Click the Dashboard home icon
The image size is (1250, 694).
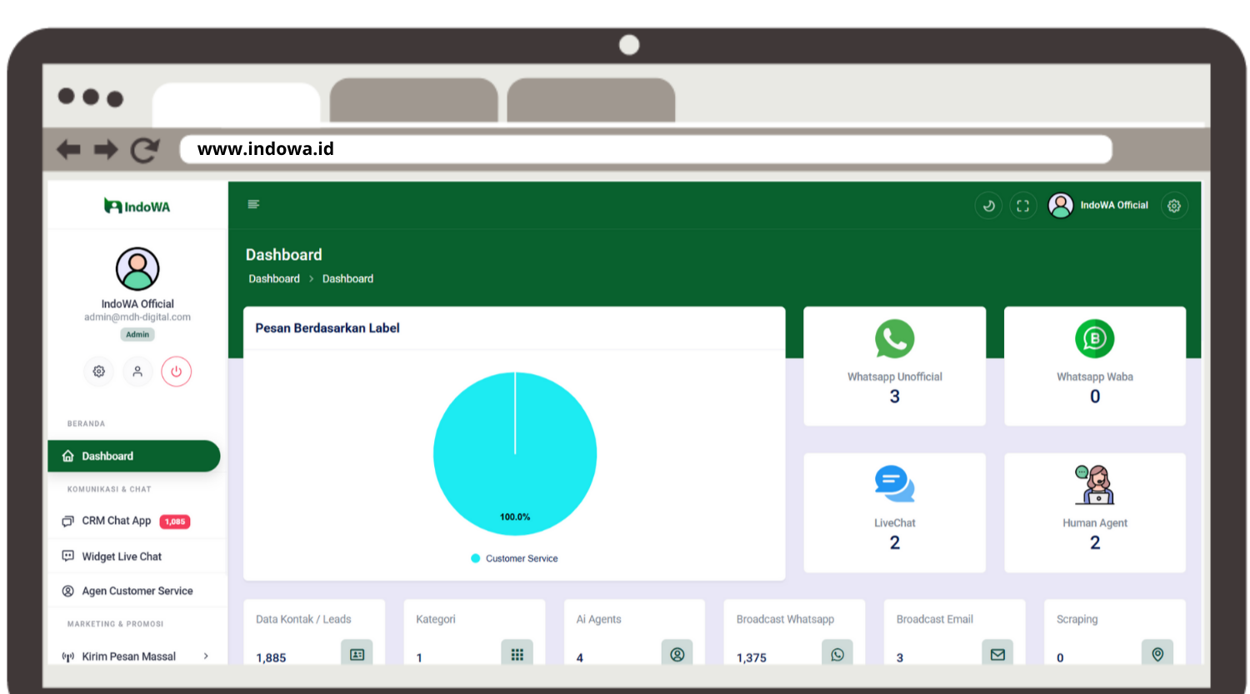pos(68,456)
